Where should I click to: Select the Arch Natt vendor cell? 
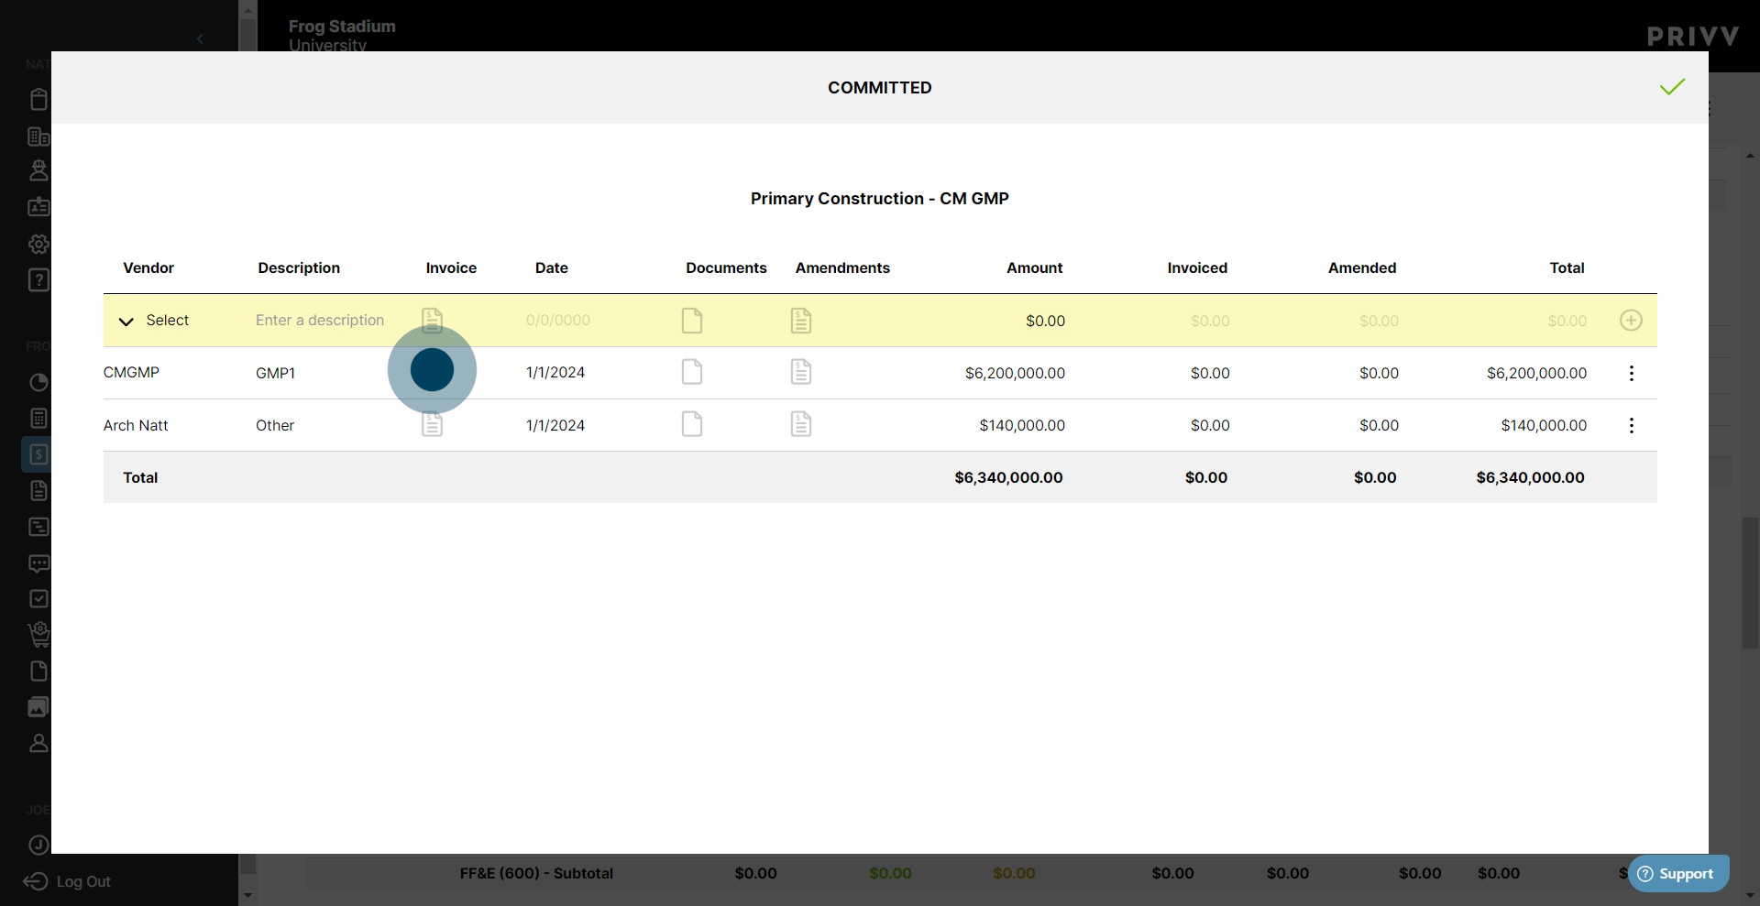[136, 425]
